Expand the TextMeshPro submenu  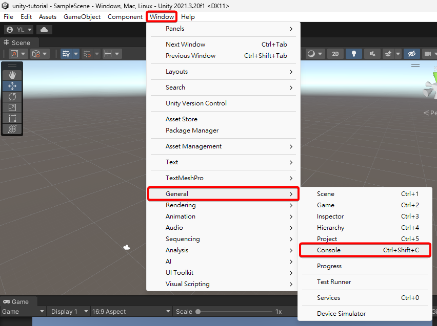[x=223, y=178]
